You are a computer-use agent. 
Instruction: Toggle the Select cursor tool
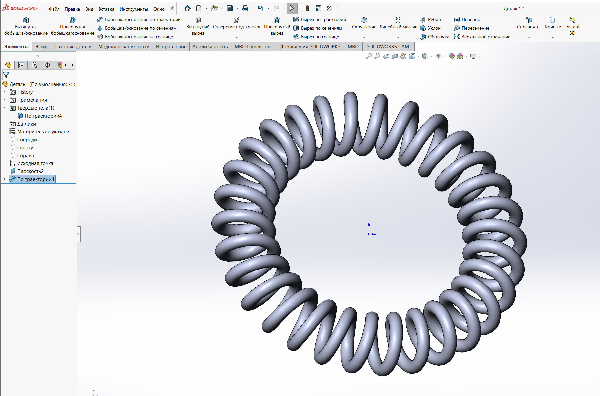[x=292, y=9]
